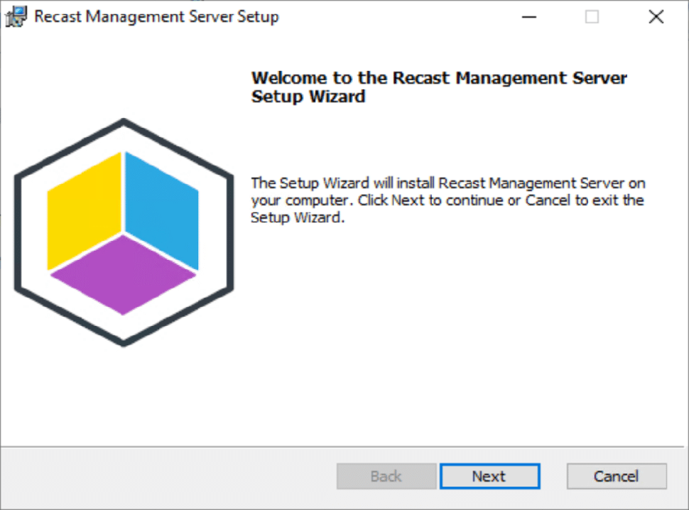Viewport: 689px width, 510px height.
Task: Abort installation with the Cancel button
Action: pyautogui.click(x=617, y=476)
